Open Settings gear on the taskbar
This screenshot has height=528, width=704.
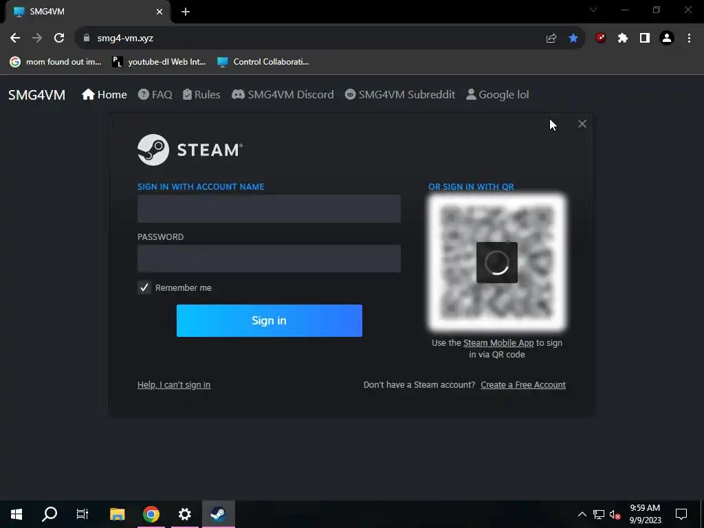pos(184,514)
